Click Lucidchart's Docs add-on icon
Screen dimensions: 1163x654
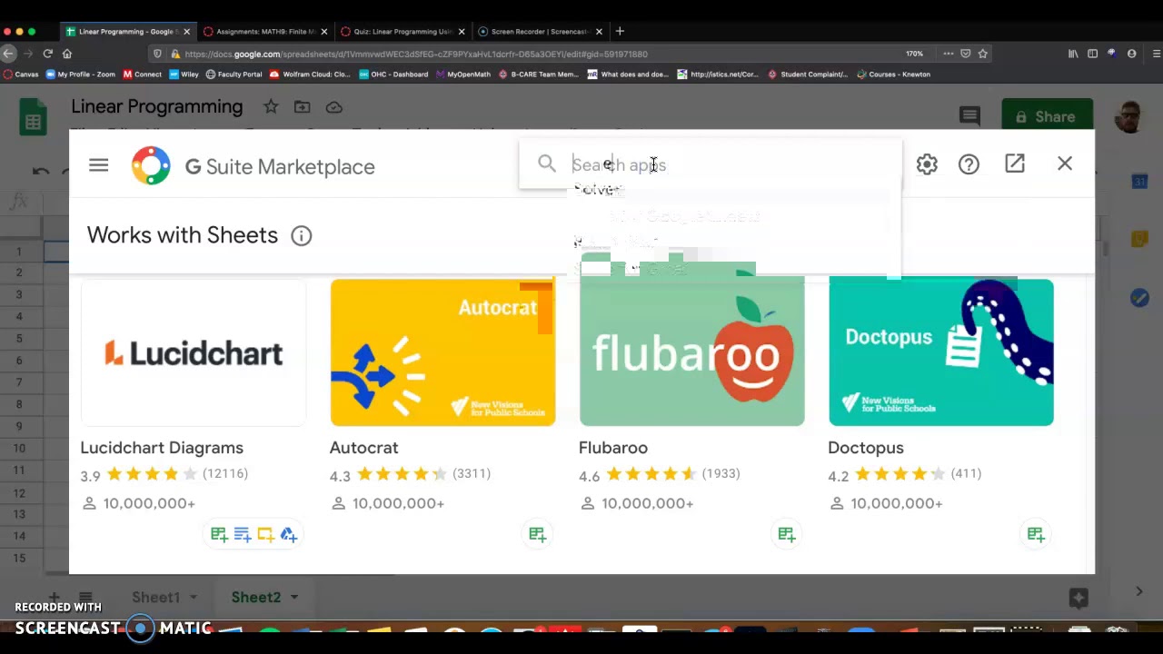(x=242, y=534)
